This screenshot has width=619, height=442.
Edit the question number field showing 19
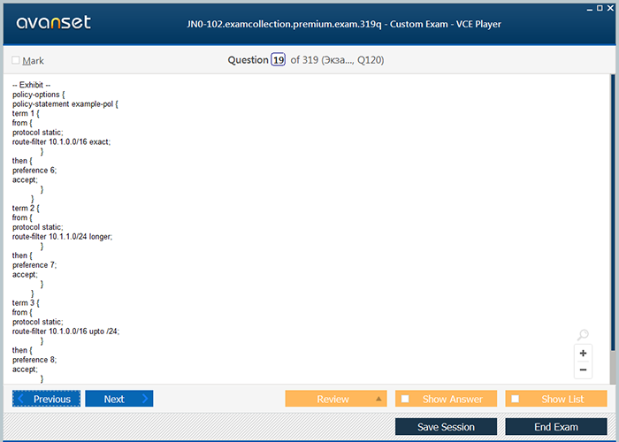[x=279, y=60]
